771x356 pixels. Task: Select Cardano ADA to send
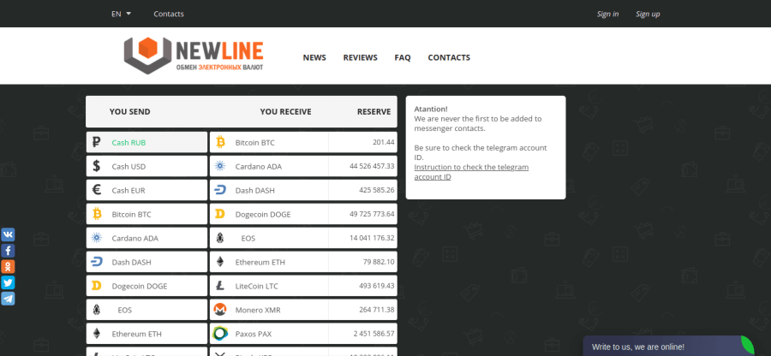pos(146,238)
